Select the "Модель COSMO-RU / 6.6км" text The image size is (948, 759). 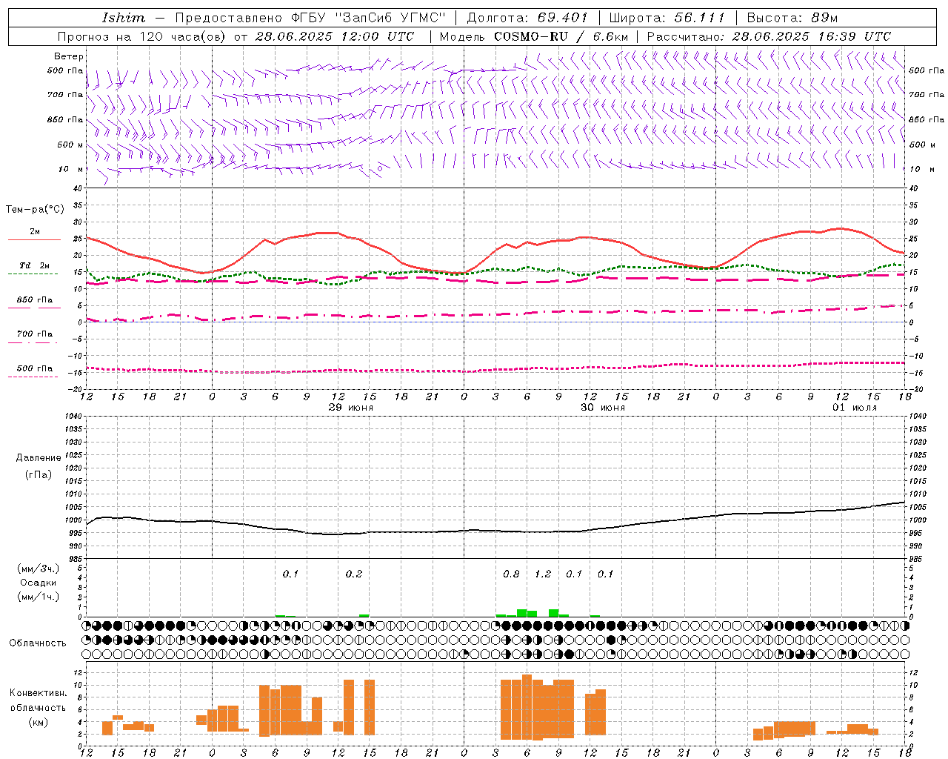pos(534,36)
